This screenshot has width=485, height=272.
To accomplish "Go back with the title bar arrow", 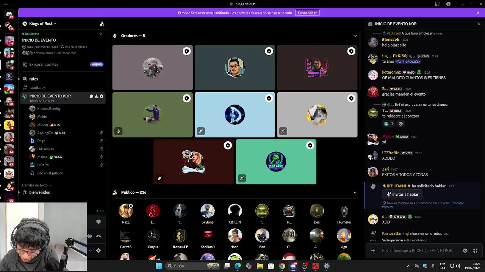I will (6, 4).
